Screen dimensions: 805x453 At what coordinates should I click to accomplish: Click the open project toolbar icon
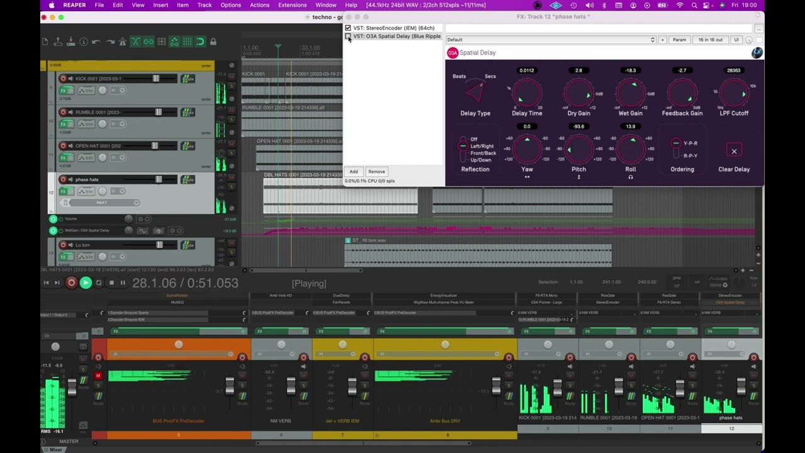[58, 42]
